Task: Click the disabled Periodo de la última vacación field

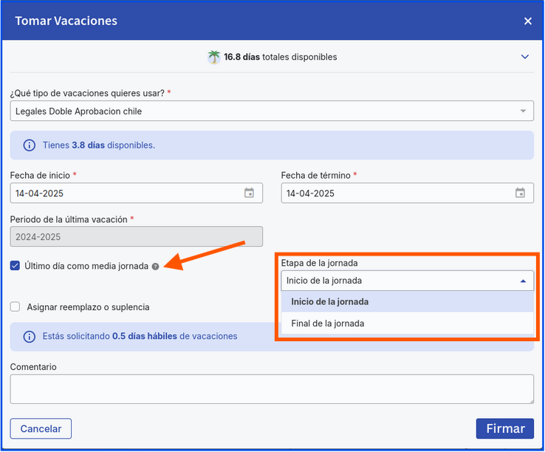Action: coord(137,236)
